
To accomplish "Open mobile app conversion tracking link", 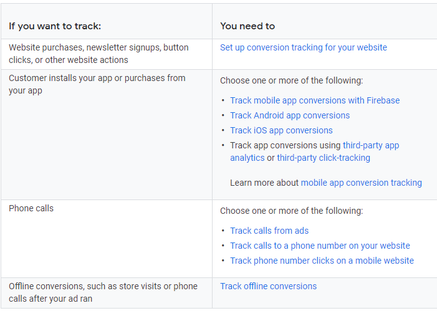I will (361, 183).
